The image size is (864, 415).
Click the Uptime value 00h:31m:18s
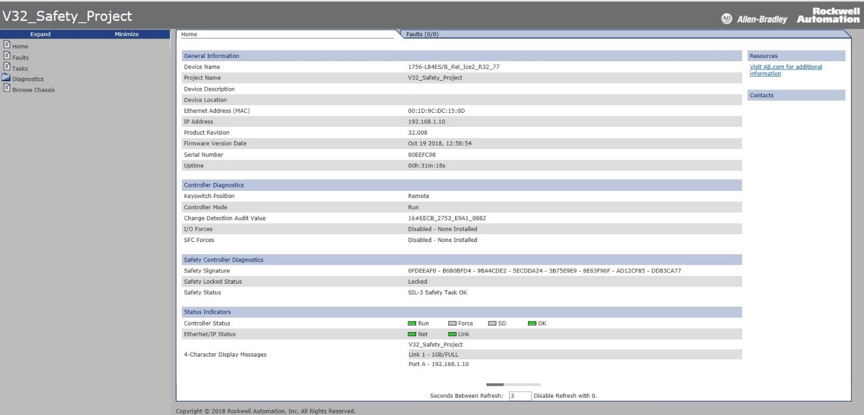426,166
